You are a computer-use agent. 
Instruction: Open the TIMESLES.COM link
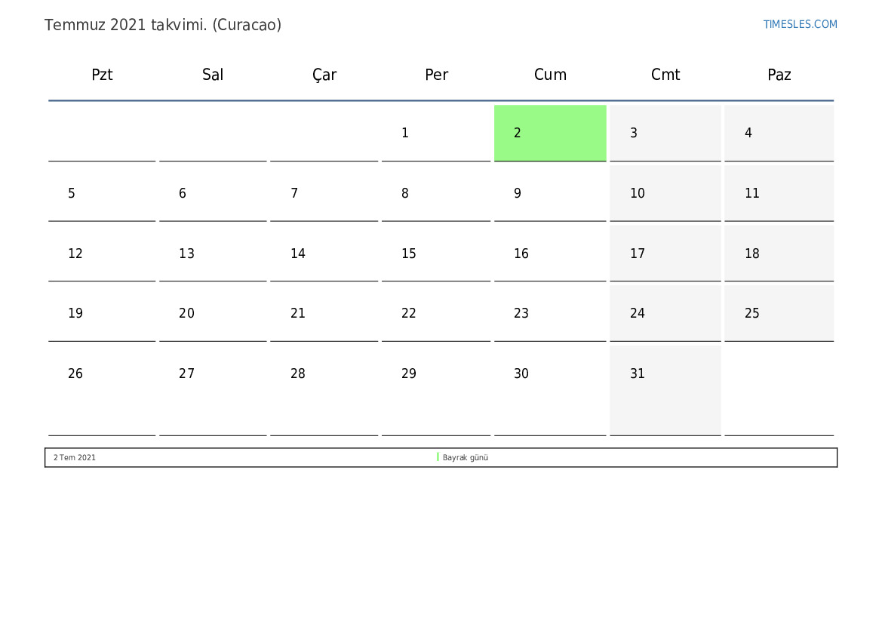(x=800, y=24)
